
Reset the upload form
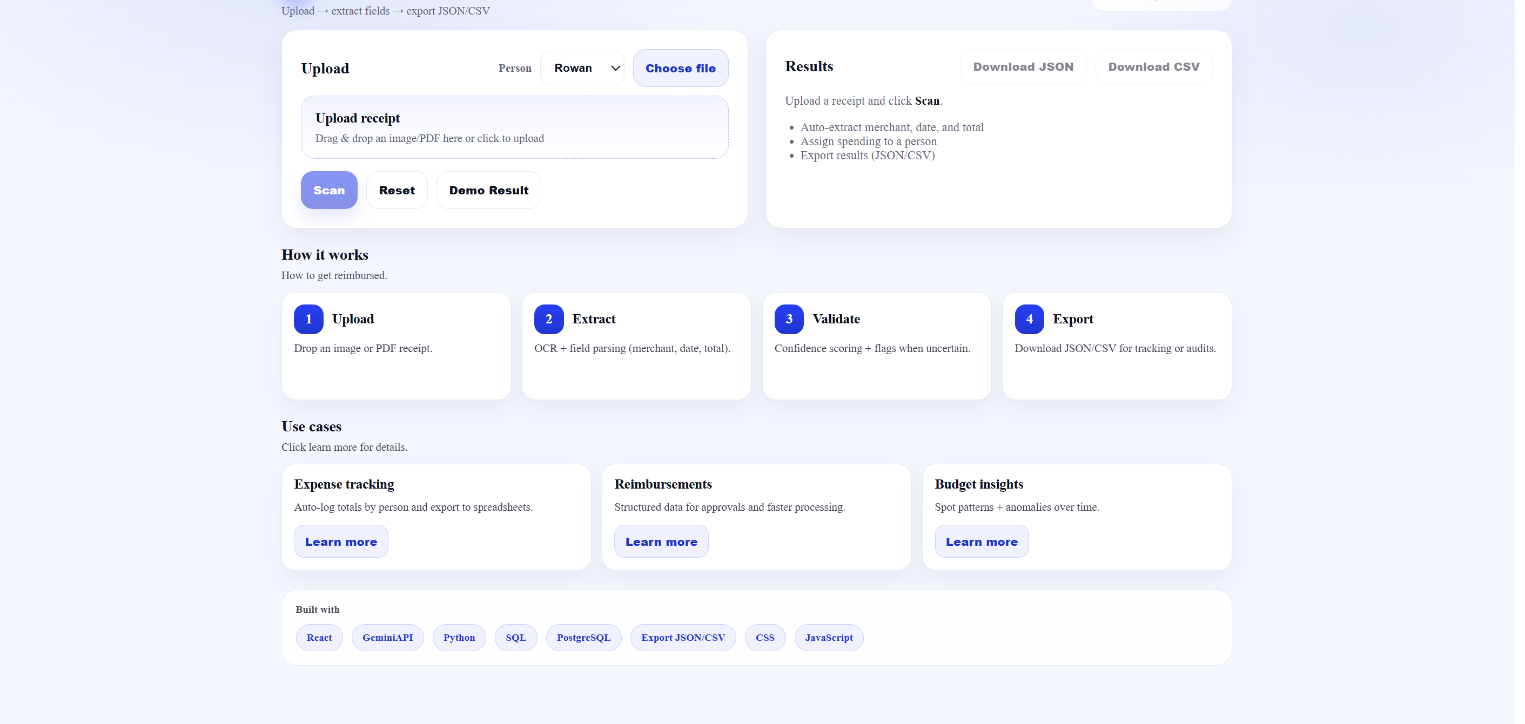click(x=397, y=191)
